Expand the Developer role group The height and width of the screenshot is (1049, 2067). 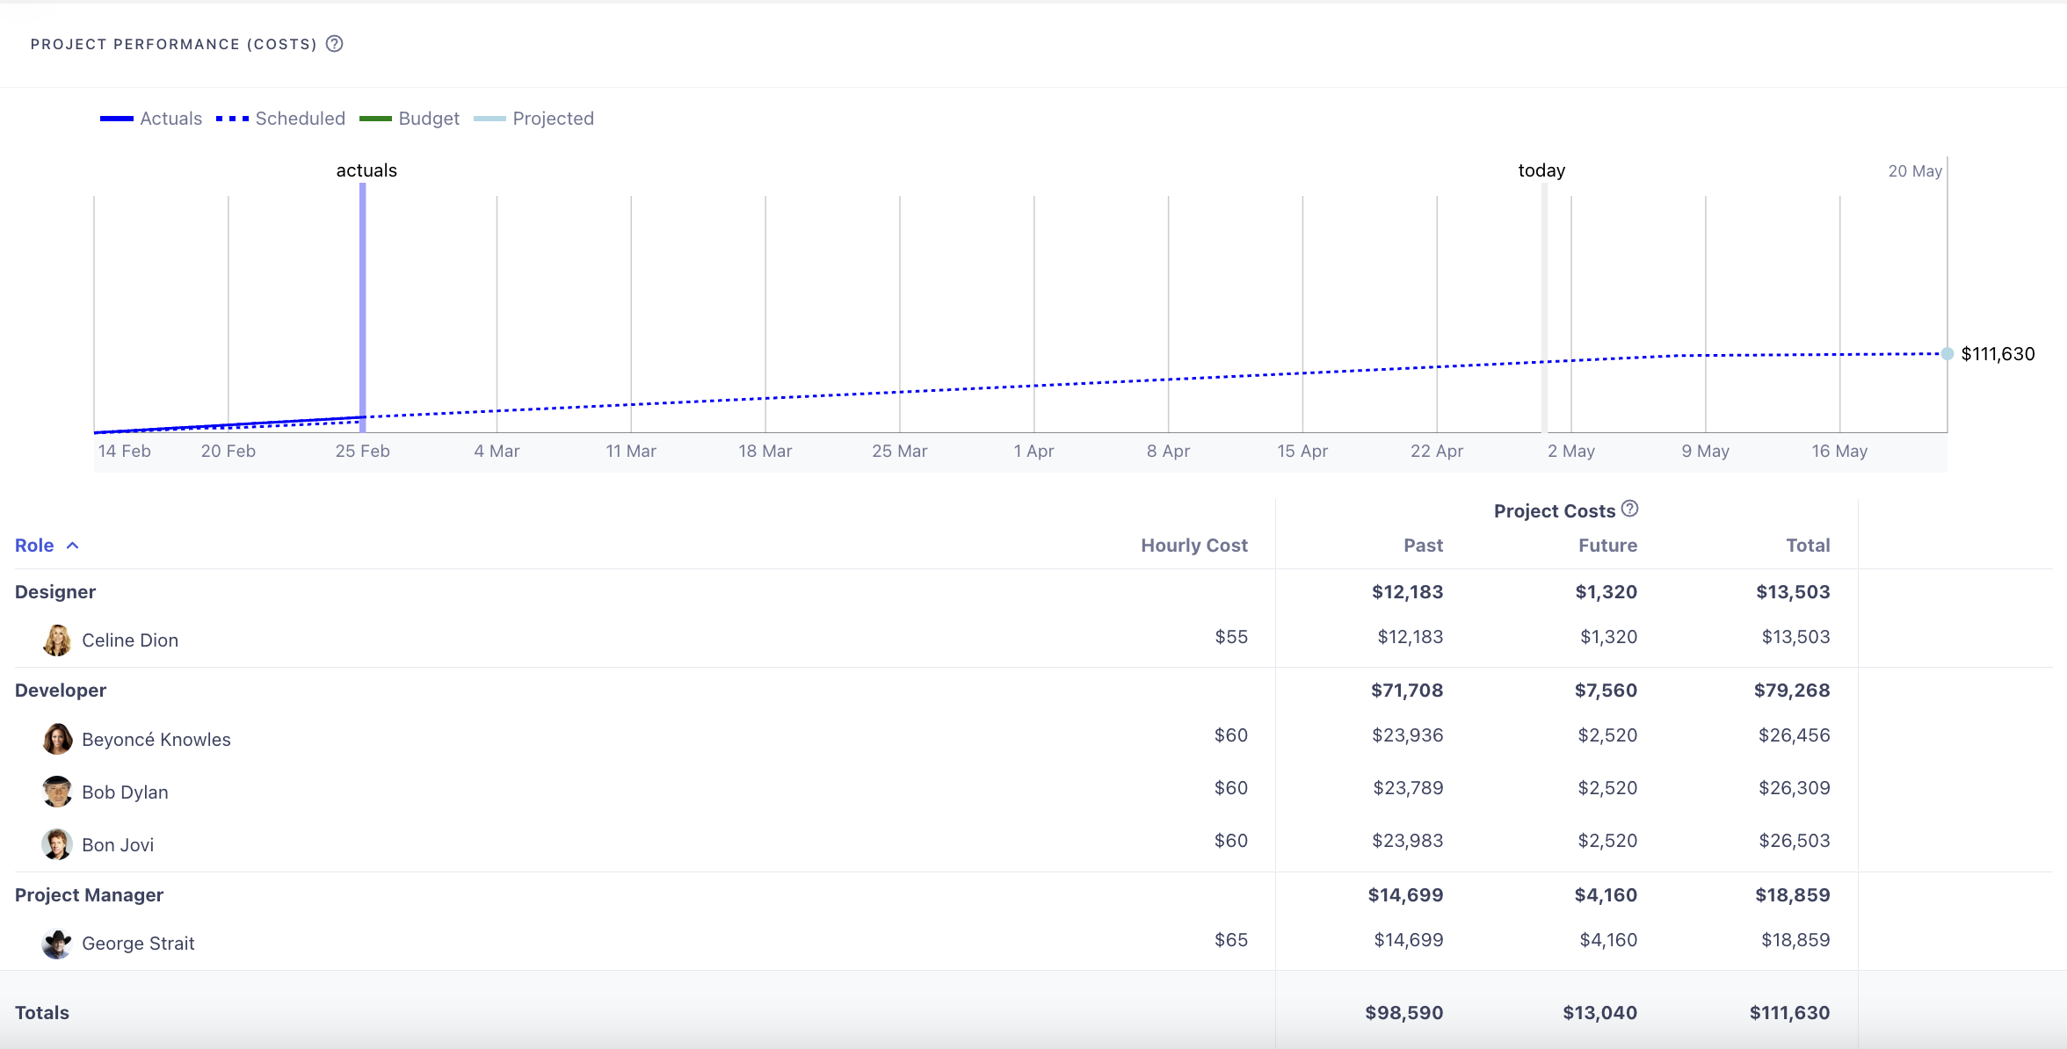[60, 690]
